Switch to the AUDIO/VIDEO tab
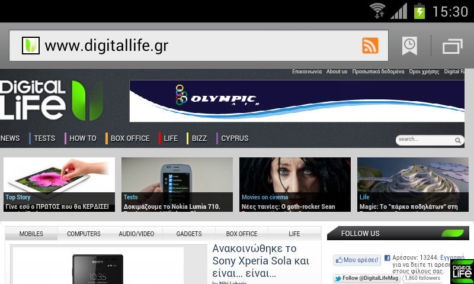Image resolution: width=474 pixels, height=284 pixels. tap(136, 234)
